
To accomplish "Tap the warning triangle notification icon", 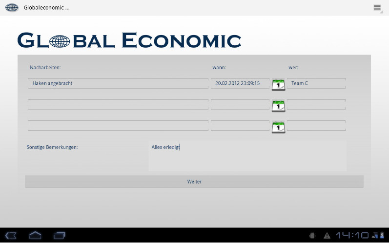I will (x=327, y=235).
